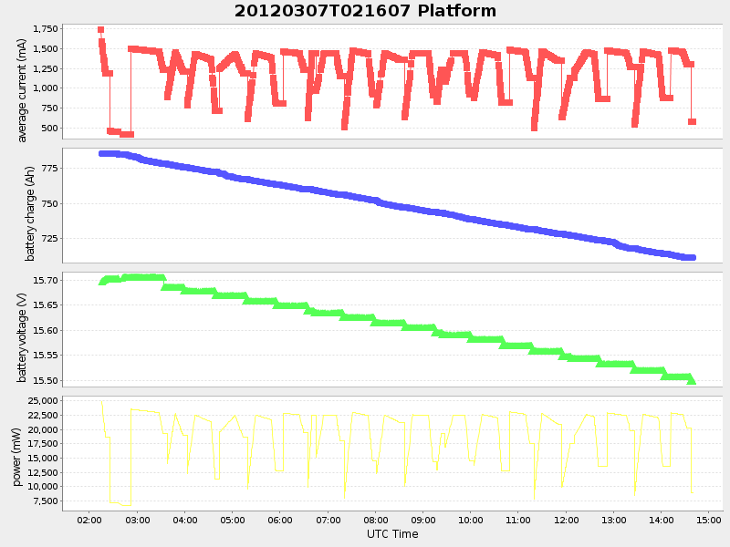
Task: Click the 15:00 time tick label
Action: coord(710,520)
